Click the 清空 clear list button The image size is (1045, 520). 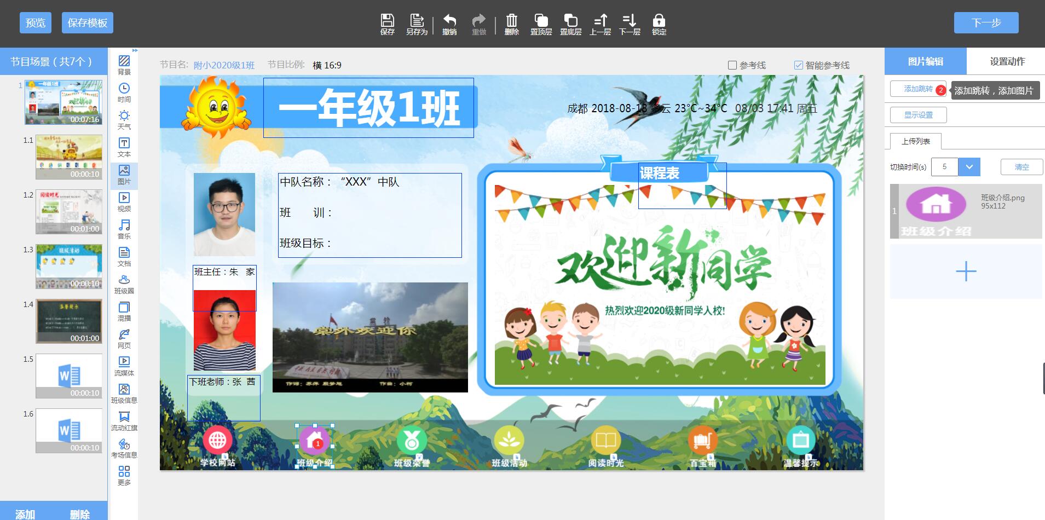click(1021, 167)
